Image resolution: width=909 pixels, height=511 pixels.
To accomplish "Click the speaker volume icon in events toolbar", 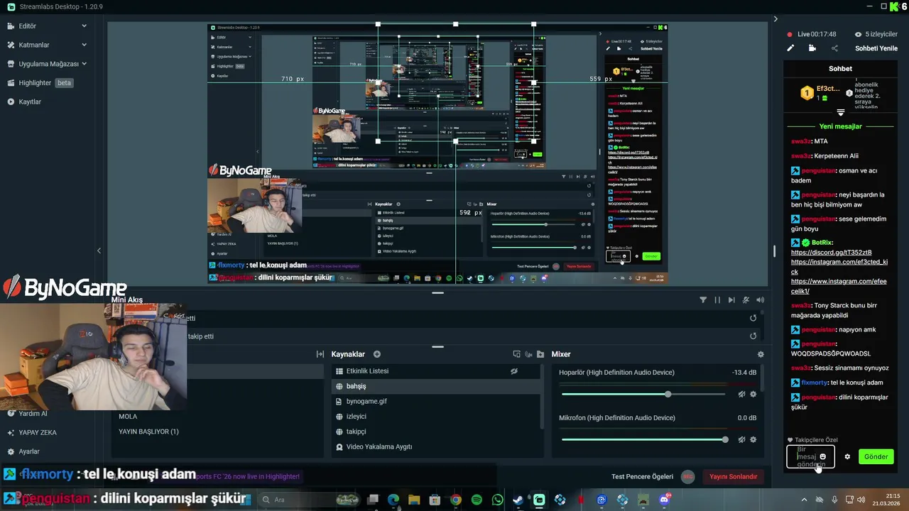I will pyautogui.click(x=761, y=300).
